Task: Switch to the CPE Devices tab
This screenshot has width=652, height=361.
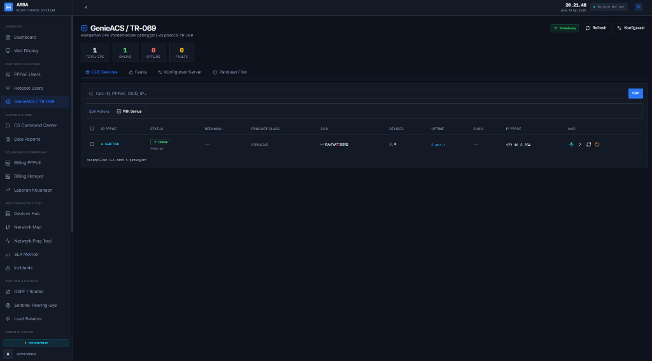Action: [101, 73]
